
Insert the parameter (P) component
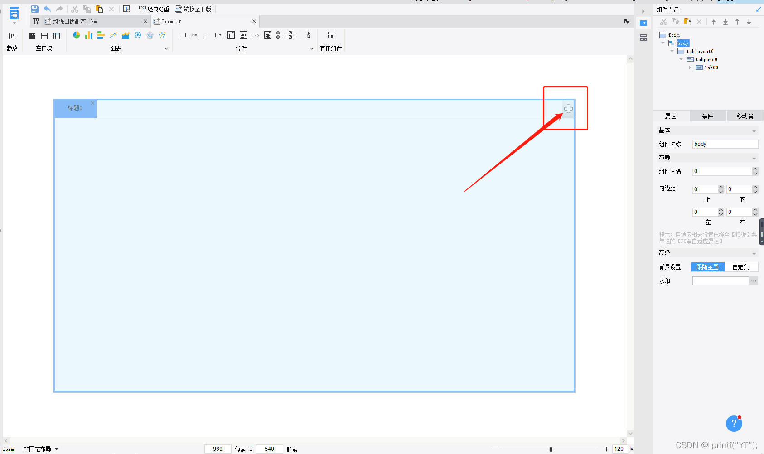click(12, 36)
